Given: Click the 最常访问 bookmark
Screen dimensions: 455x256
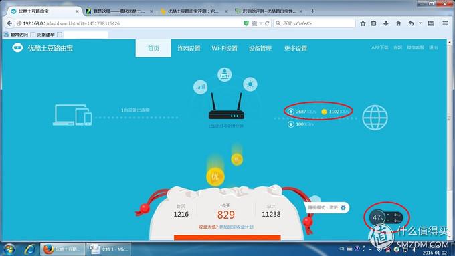Looking at the screenshot, I should click(16, 35).
